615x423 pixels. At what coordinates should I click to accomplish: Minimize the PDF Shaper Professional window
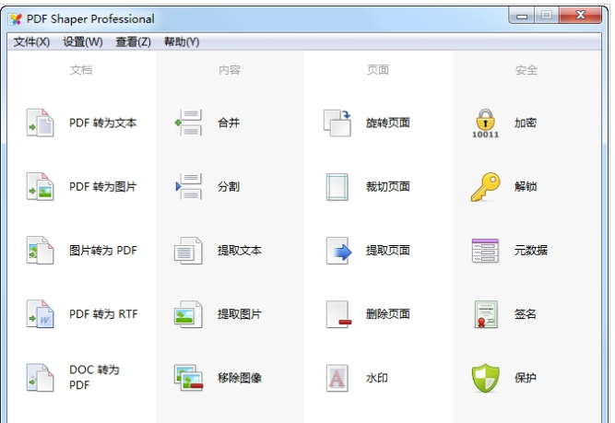tap(522, 16)
